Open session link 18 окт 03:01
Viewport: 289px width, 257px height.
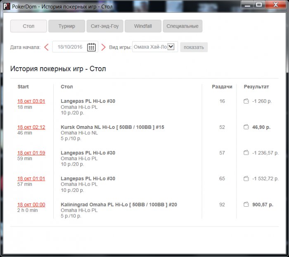(x=31, y=101)
